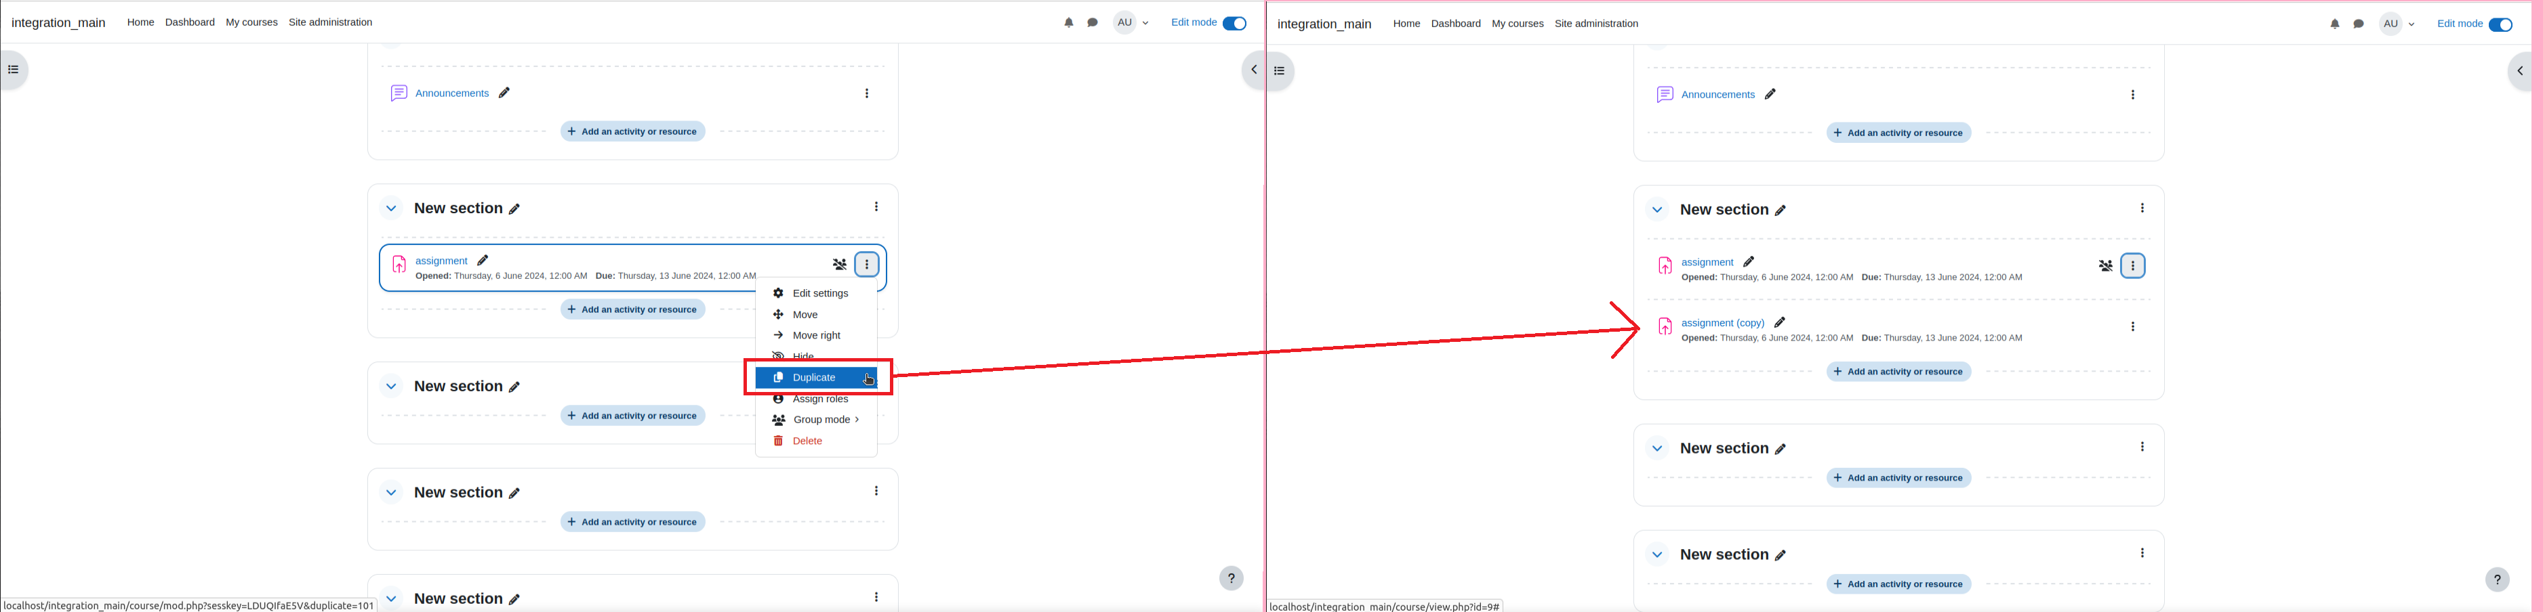
Task: Collapse New section containing assignment (copy)
Action: (x=1656, y=210)
